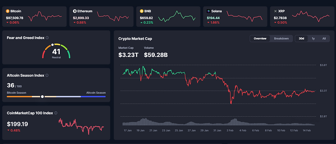Click the 14 Feb date on chart axis

307,130
